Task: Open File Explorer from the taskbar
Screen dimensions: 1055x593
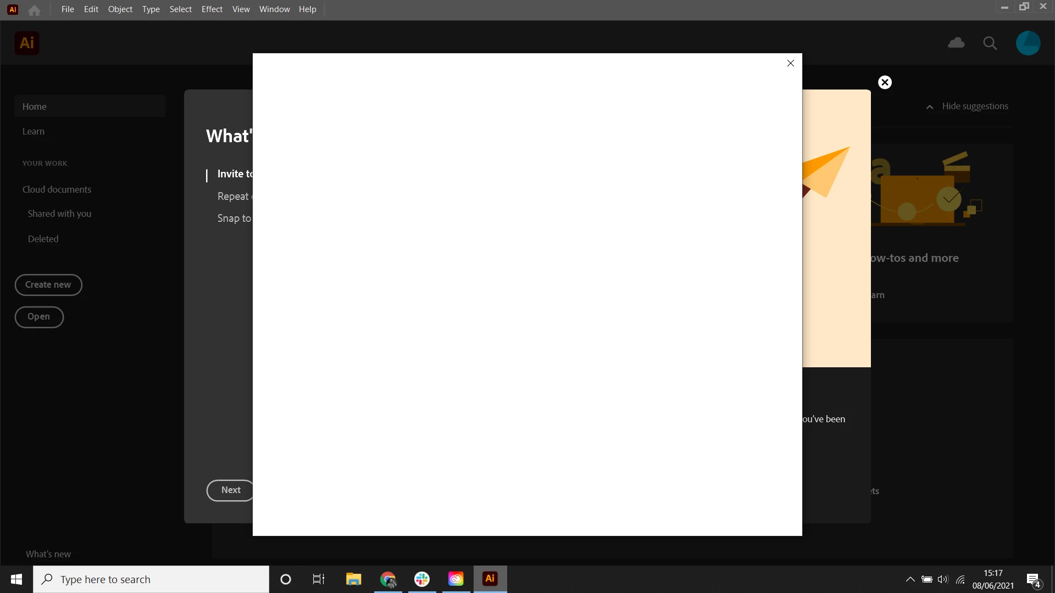Action: [x=353, y=579]
